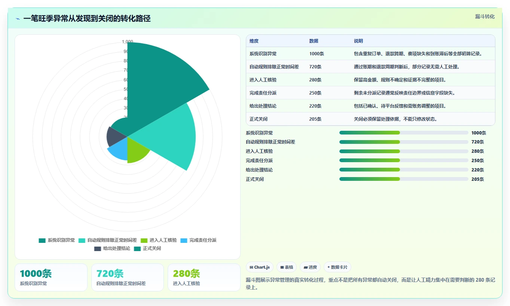Click the 数据卡片 chip
Screen dimensions: 510x306
338,267
